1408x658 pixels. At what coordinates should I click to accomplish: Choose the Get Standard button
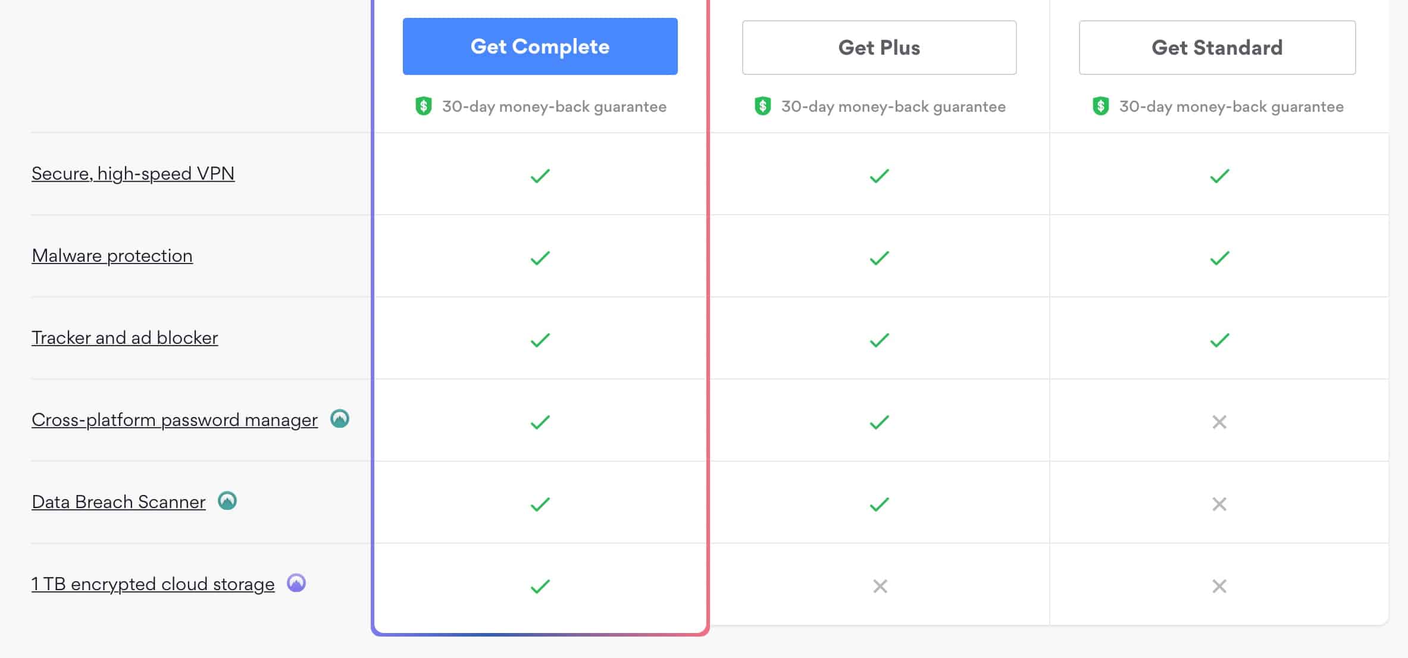[x=1218, y=48]
